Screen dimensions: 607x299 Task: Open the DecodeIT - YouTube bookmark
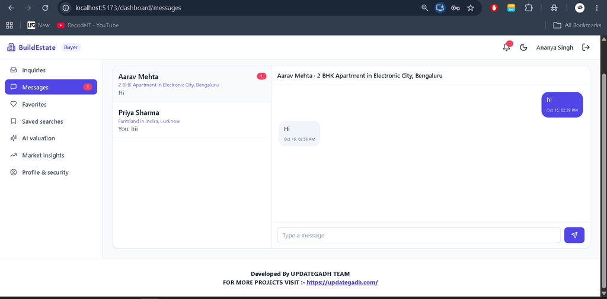[x=88, y=25]
